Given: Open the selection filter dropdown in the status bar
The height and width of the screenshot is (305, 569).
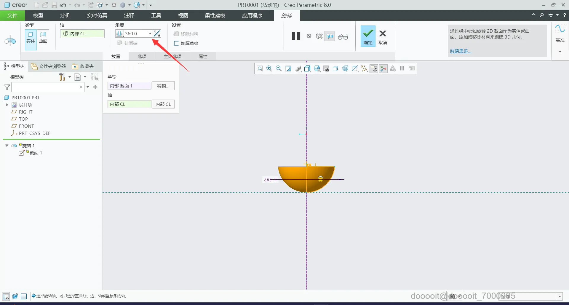Looking at the screenshot, I should pyautogui.click(x=560, y=296).
